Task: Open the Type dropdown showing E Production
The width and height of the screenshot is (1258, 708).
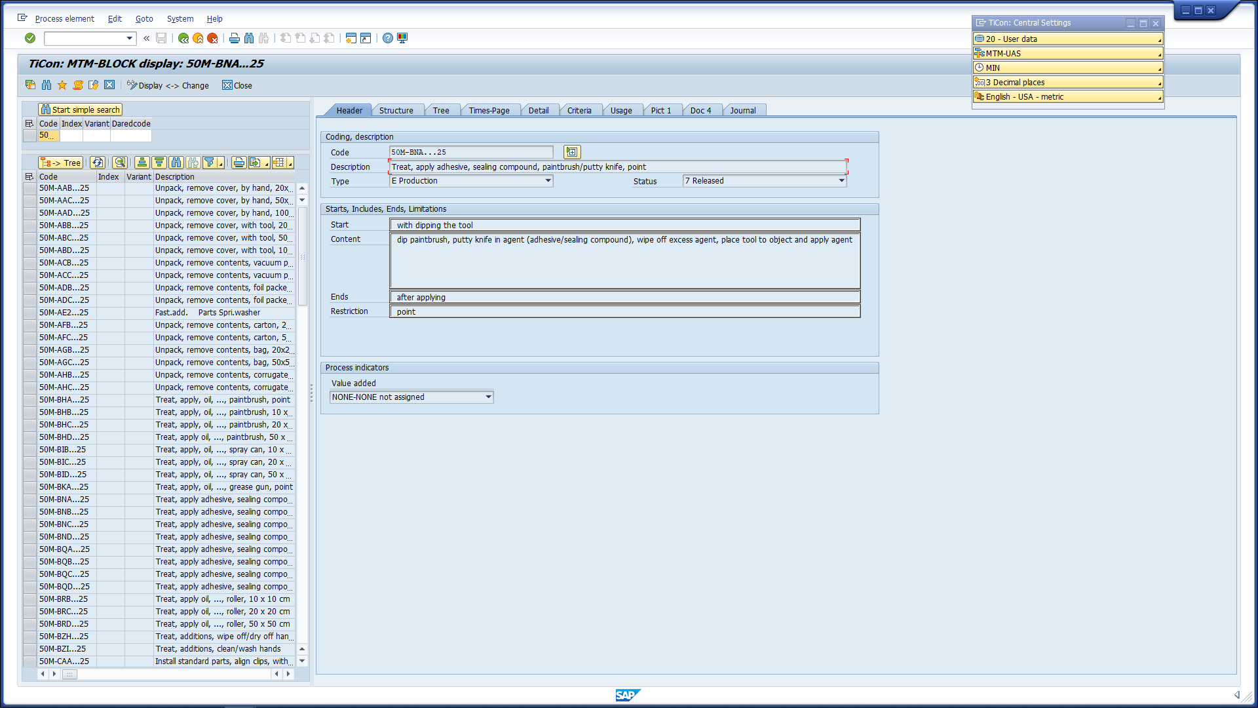Action: pyautogui.click(x=548, y=181)
